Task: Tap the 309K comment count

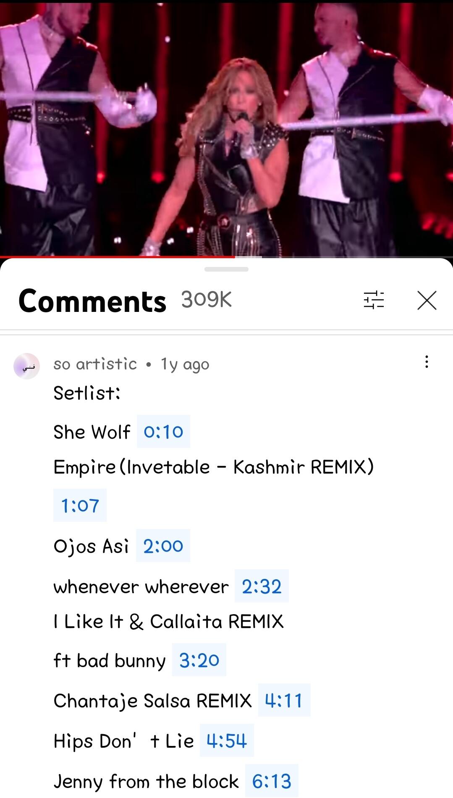Action: click(x=207, y=300)
